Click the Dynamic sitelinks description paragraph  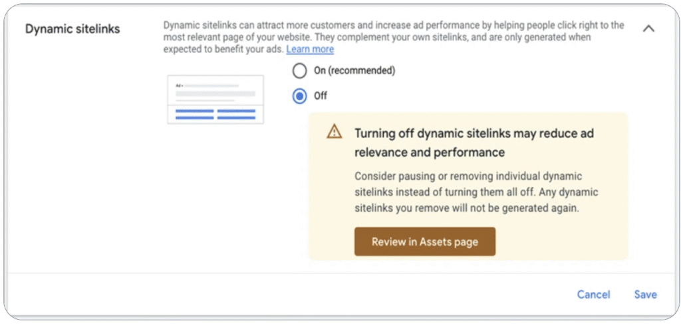click(x=394, y=37)
